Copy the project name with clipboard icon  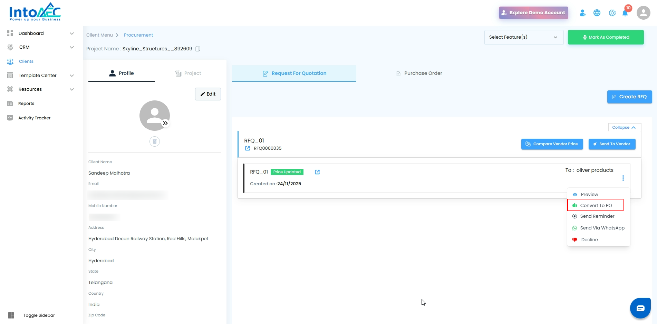coord(198,49)
